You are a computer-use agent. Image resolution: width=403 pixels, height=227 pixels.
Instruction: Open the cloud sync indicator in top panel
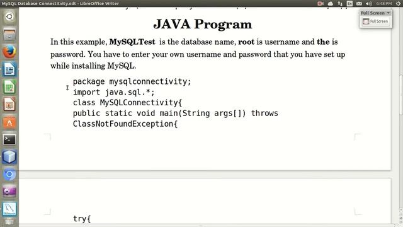(x=330, y=3)
